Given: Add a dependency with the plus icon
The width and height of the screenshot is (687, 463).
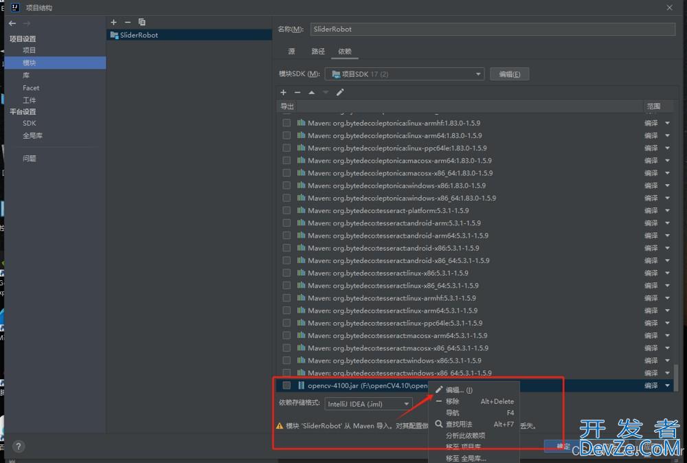Looking at the screenshot, I should pyautogui.click(x=283, y=93).
